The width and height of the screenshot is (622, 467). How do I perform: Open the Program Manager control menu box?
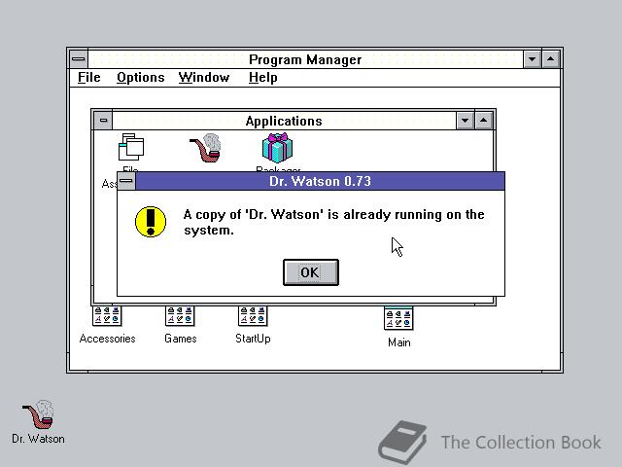[x=79, y=59]
